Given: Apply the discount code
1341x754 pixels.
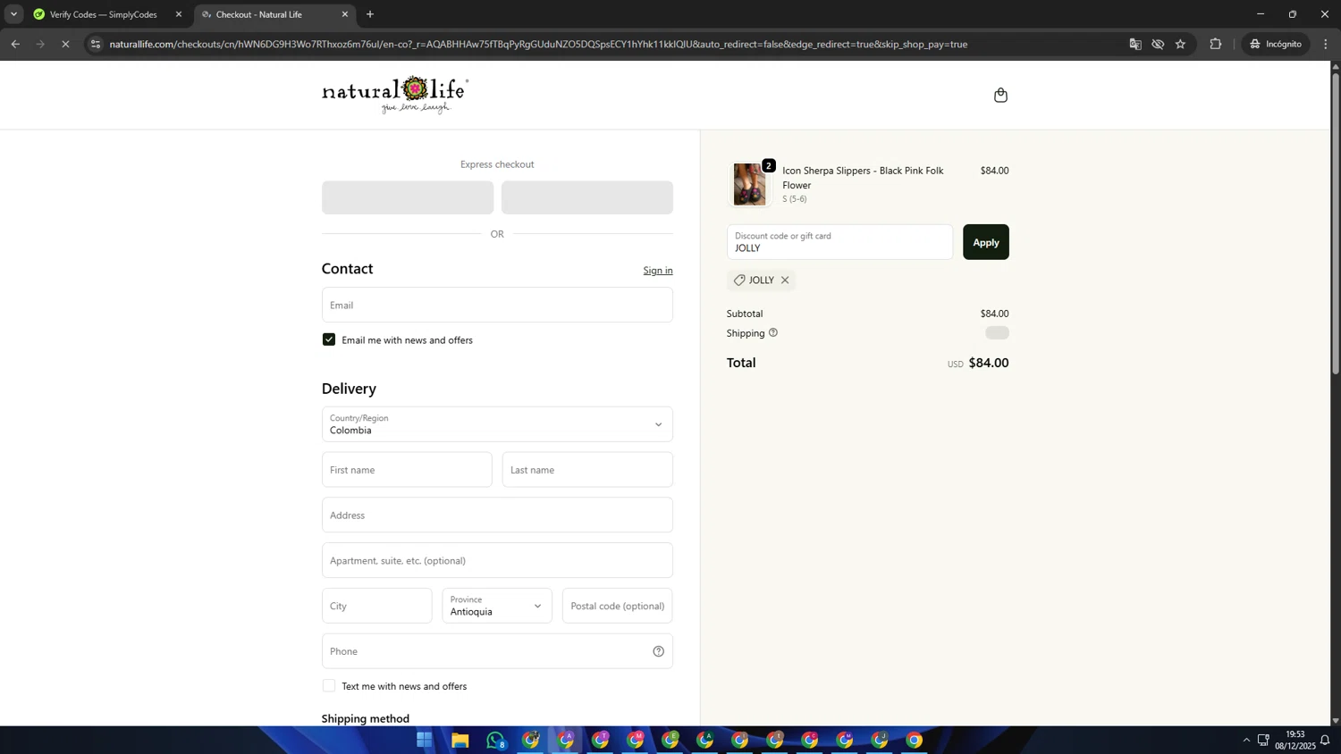Looking at the screenshot, I should pos(985,242).
